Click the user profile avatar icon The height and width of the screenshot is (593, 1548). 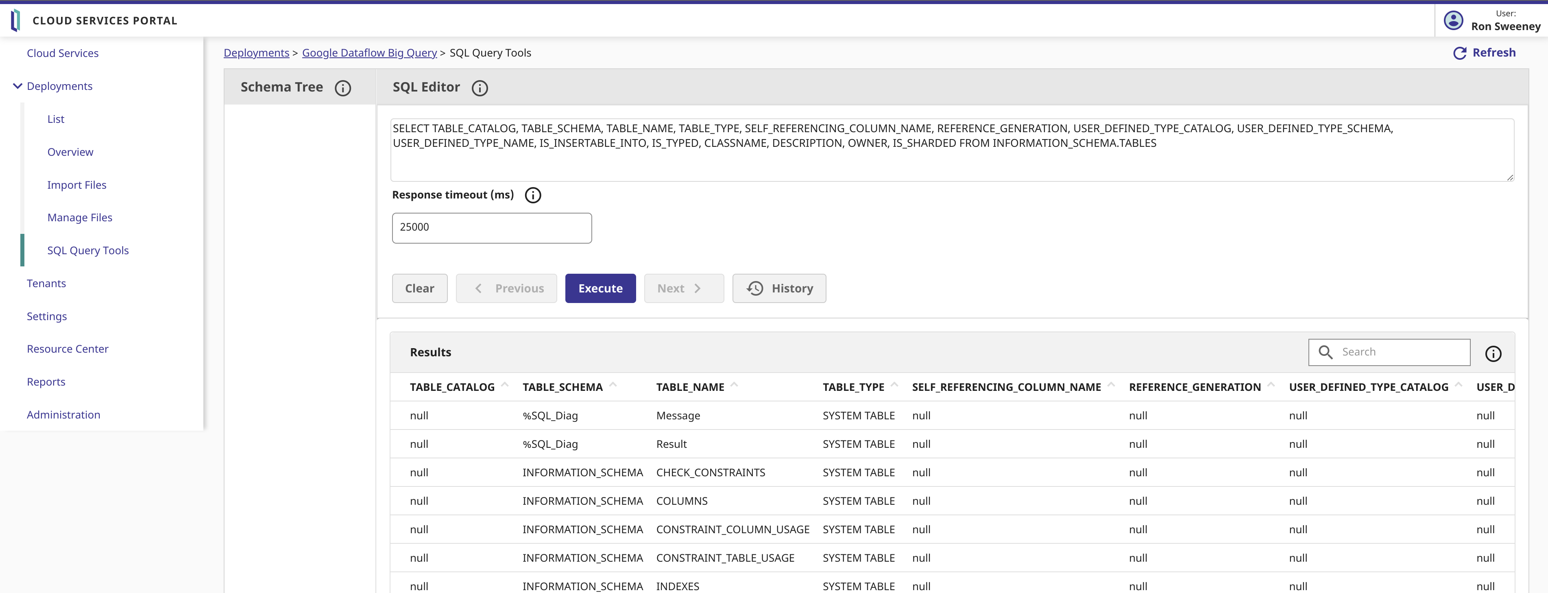click(1453, 20)
